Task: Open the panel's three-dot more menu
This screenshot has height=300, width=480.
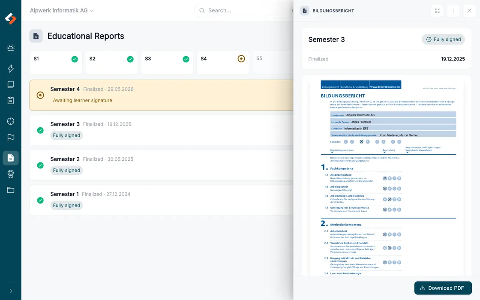Action: tap(453, 11)
